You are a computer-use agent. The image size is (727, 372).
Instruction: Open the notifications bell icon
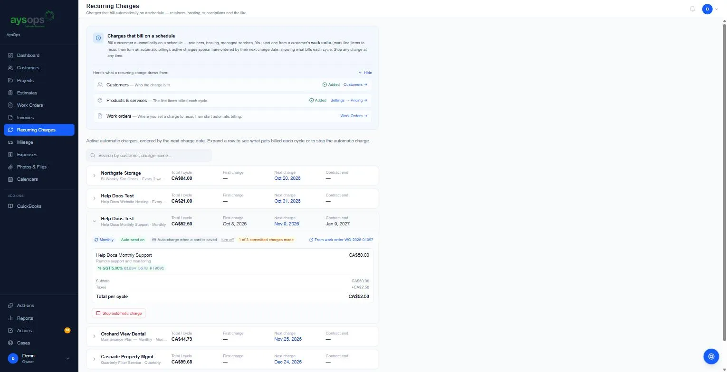pos(692,9)
